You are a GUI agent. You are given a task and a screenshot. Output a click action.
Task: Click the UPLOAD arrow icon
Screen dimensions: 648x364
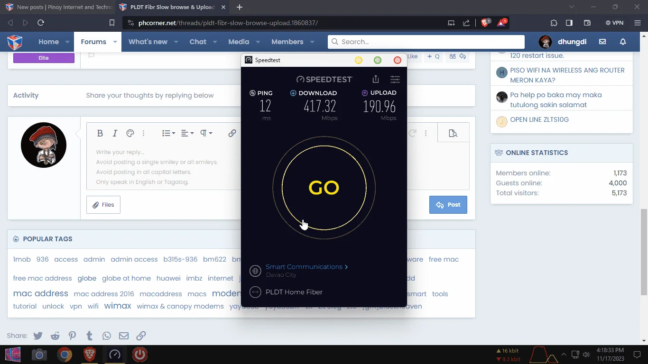[365, 93]
